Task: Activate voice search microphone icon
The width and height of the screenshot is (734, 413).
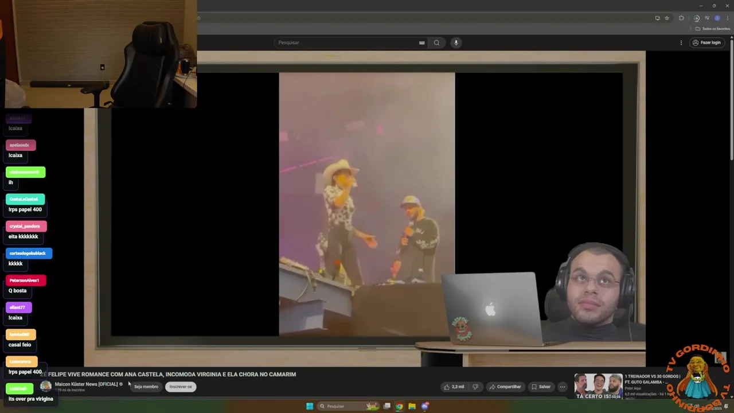Action: pos(456,42)
